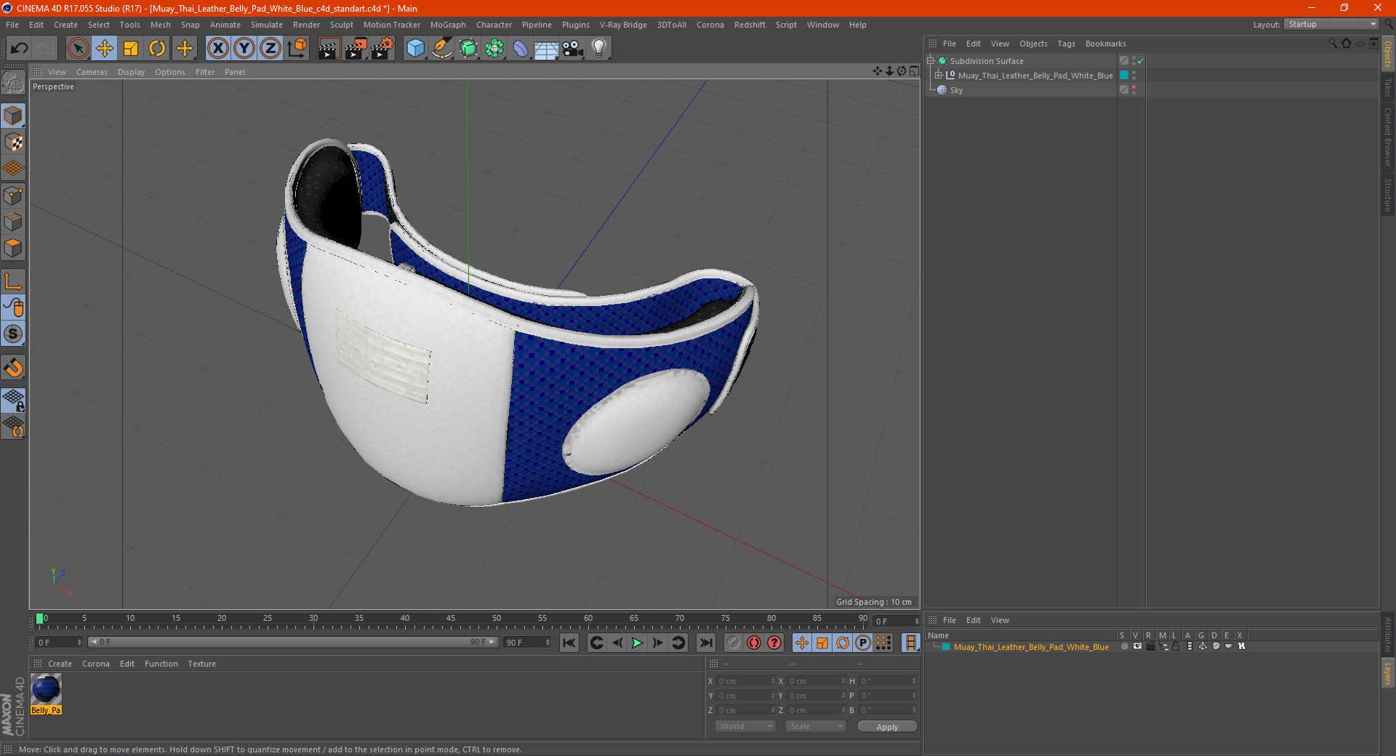Click the end frame 90 F stepper
This screenshot has height=756, width=1396.
point(547,643)
